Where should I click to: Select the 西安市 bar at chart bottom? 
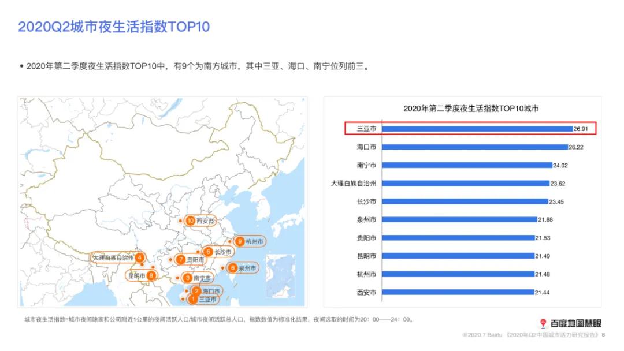point(459,293)
